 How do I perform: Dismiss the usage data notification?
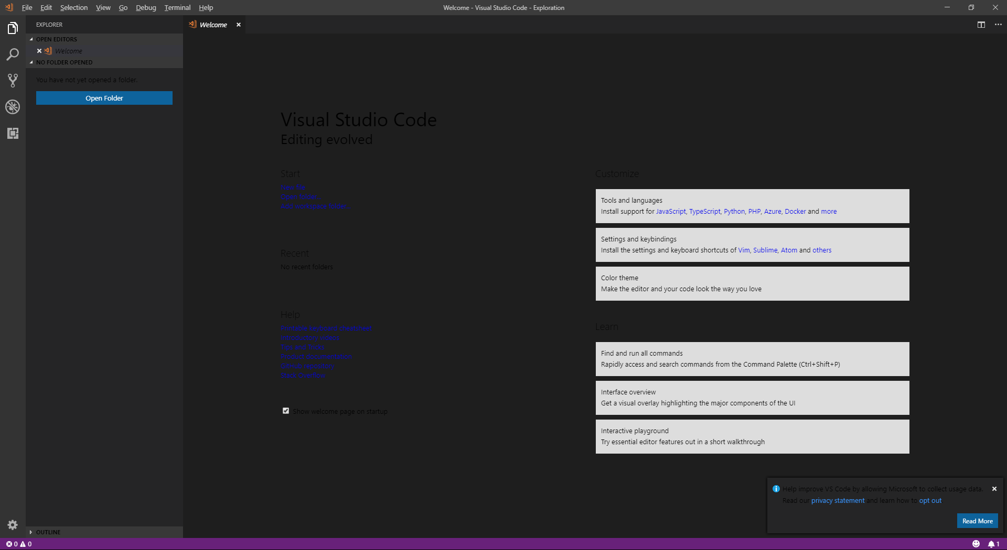994,488
